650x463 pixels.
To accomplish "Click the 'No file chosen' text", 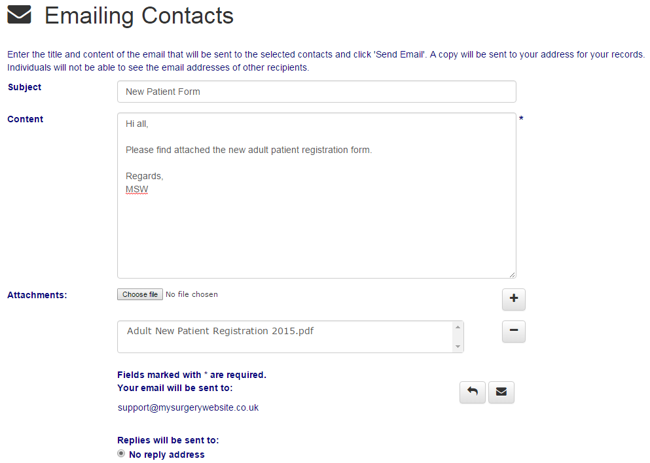I will point(192,294).
